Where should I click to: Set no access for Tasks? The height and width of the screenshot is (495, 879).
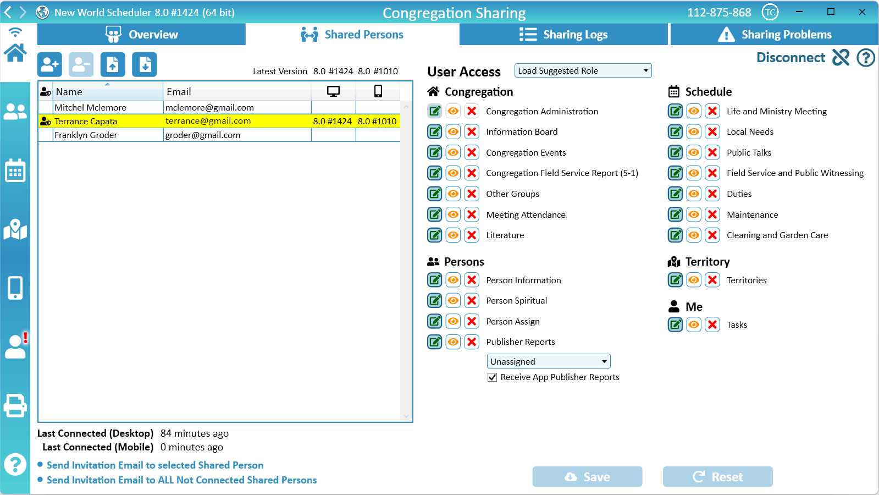click(712, 324)
